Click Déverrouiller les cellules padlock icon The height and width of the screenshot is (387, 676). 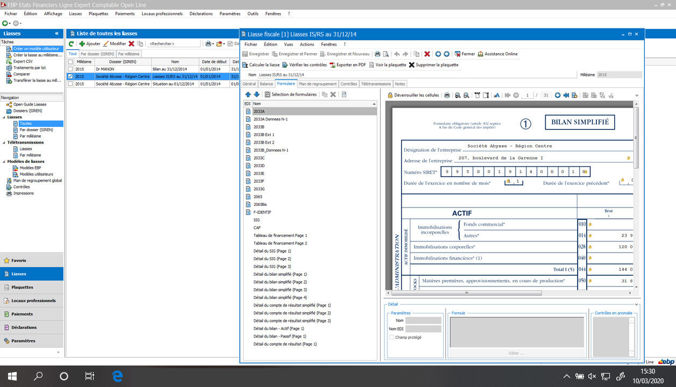click(390, 95)
